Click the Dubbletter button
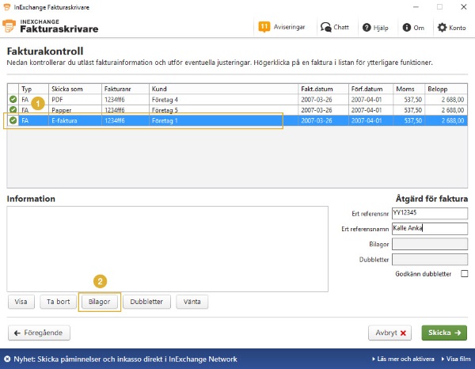 (146, 302)
